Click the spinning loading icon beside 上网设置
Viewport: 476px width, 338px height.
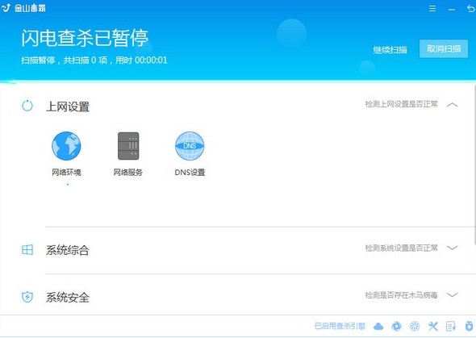[27, 106]
